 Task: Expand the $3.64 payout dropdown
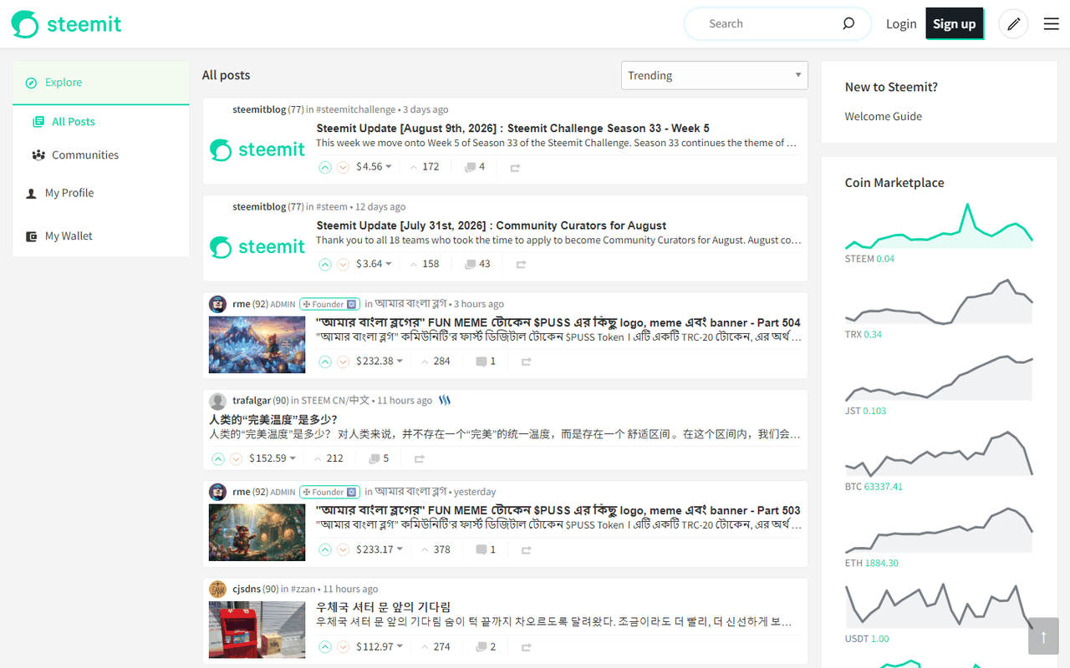click(374, 264)
